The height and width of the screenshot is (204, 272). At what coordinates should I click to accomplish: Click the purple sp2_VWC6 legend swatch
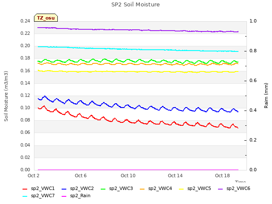pos(221,189)
